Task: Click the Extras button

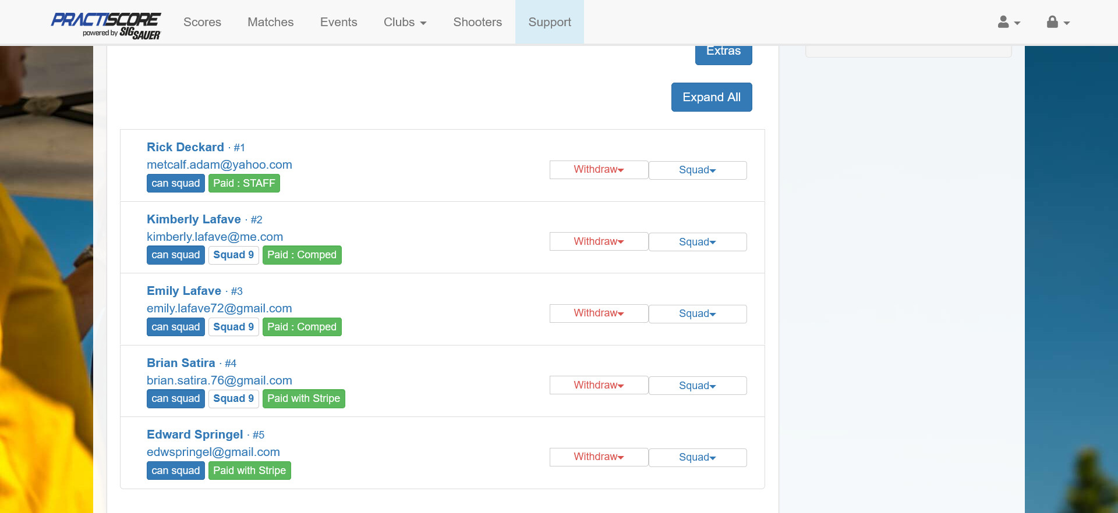Action: point(723,53)
